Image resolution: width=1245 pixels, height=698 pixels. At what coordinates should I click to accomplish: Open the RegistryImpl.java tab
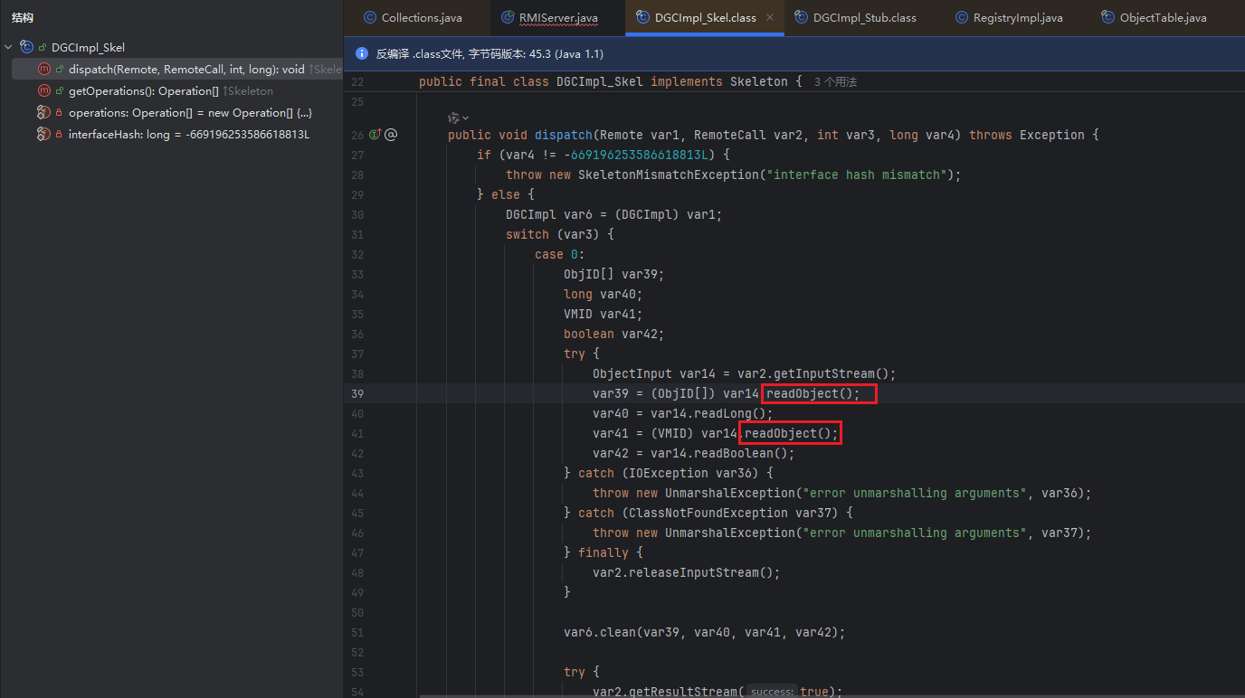[x=1017, y=18]
